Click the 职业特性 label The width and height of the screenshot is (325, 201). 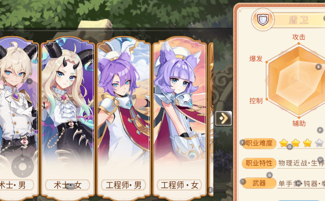tap(259, 163)
